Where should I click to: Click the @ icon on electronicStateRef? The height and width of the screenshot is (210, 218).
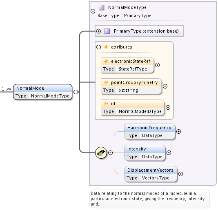[106, 61]
